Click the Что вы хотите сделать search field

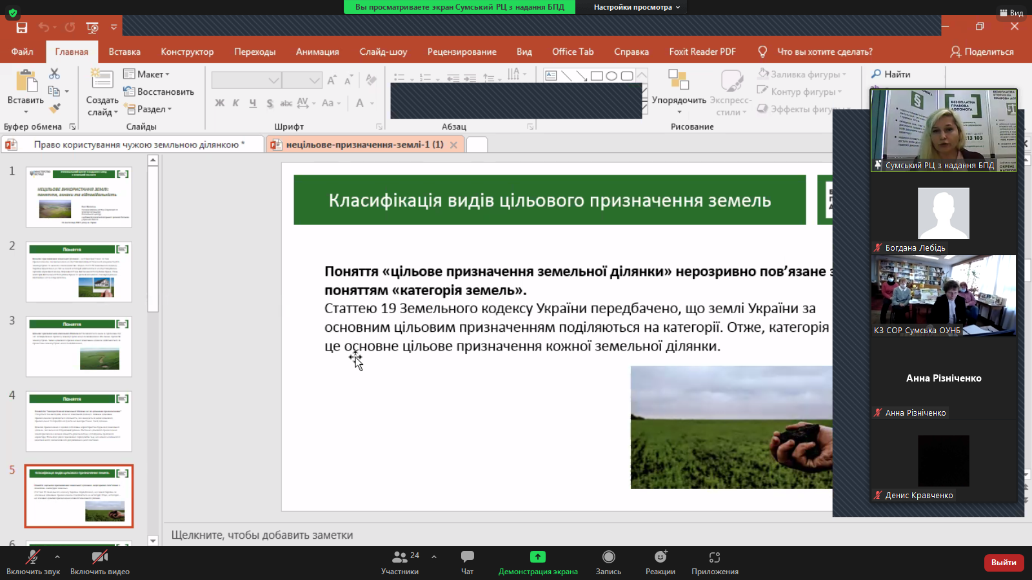coord(824,52)
